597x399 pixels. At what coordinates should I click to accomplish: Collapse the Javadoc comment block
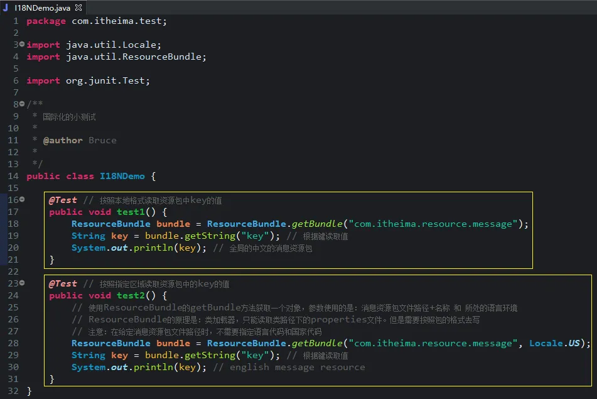(x=21, y=104)
